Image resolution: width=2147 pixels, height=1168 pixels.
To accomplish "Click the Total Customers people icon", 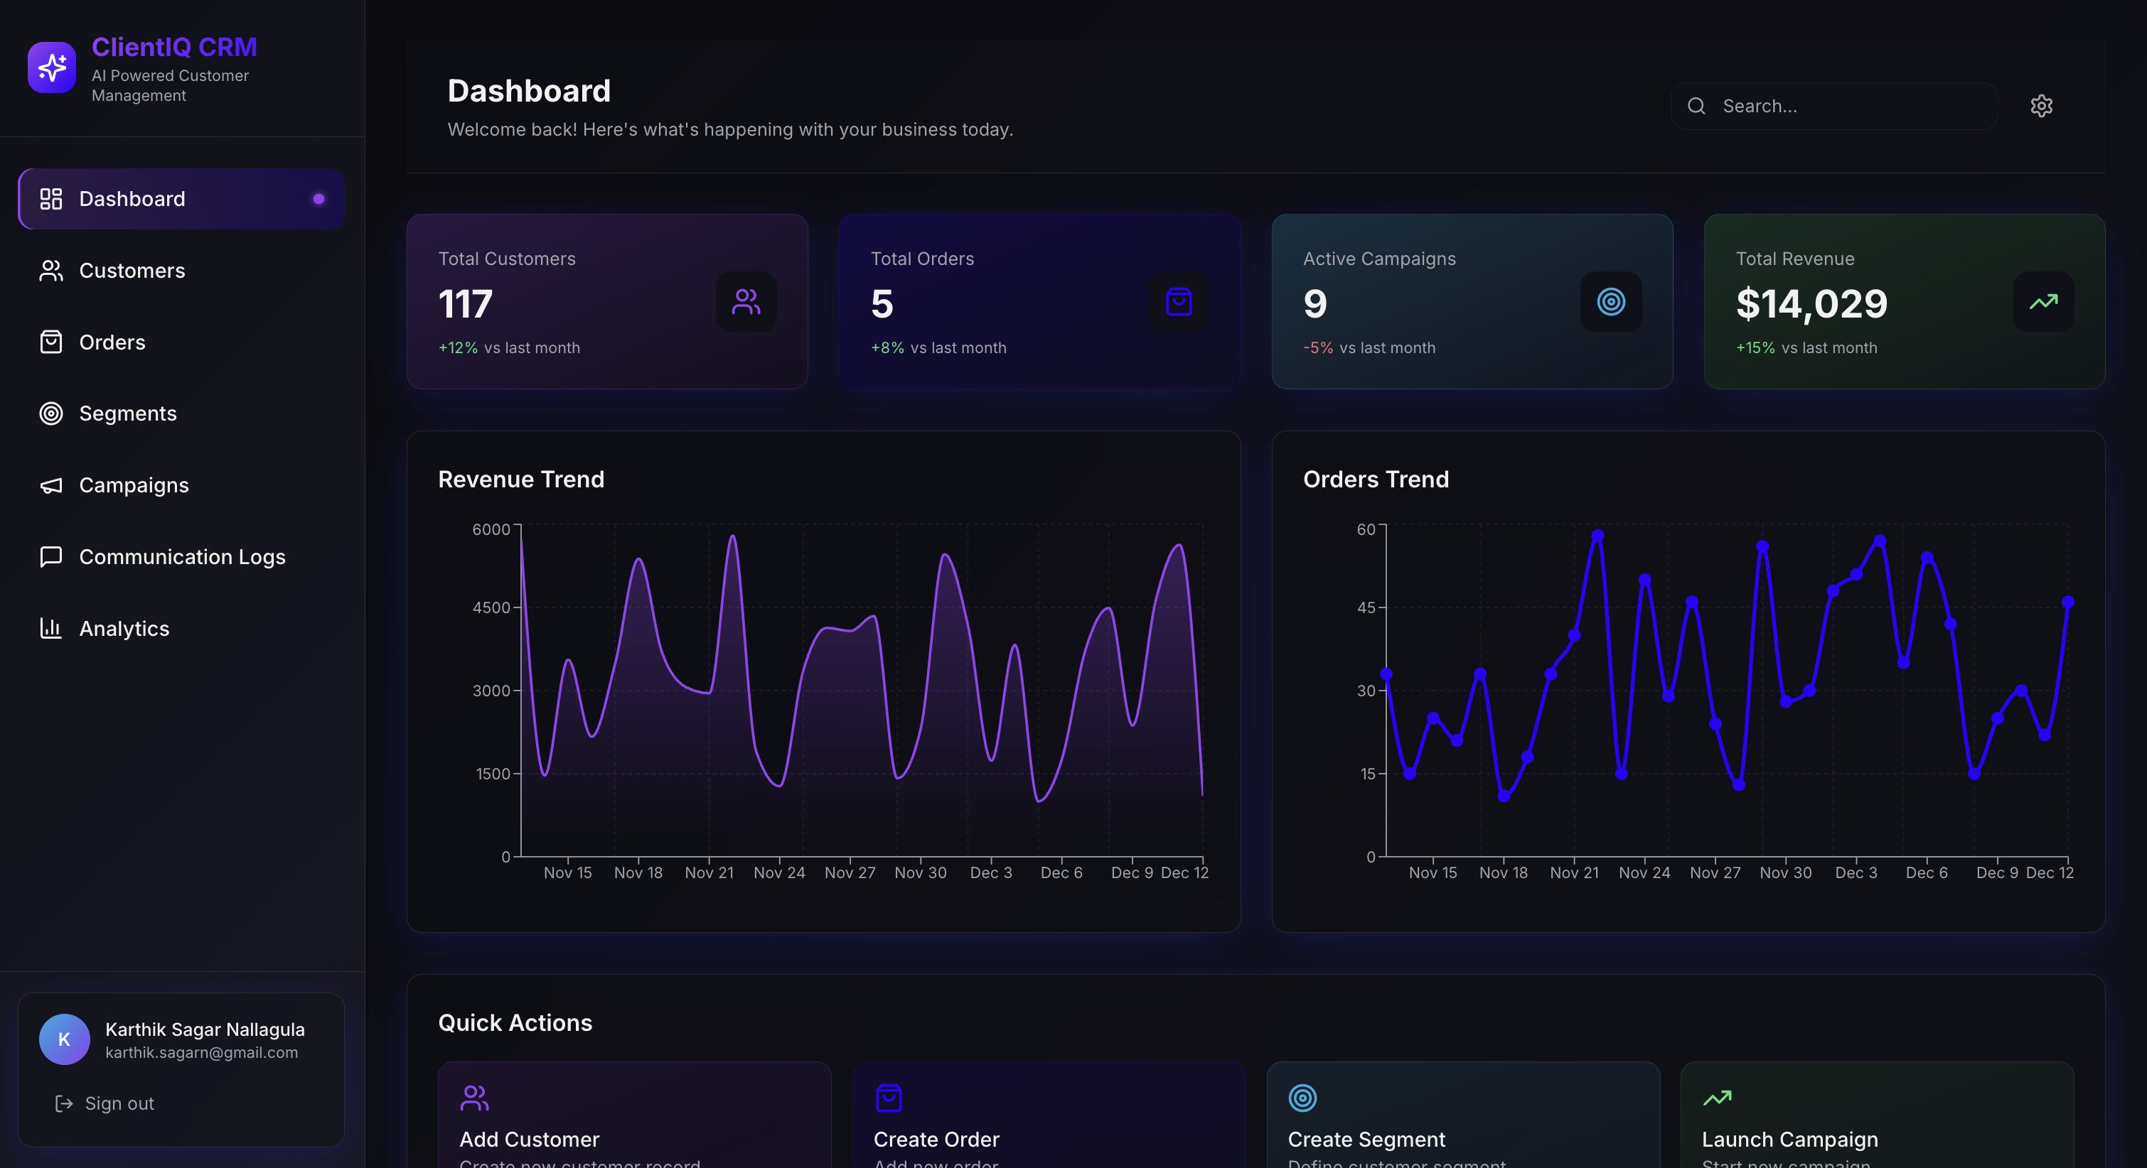I will (x=746, y=301).
